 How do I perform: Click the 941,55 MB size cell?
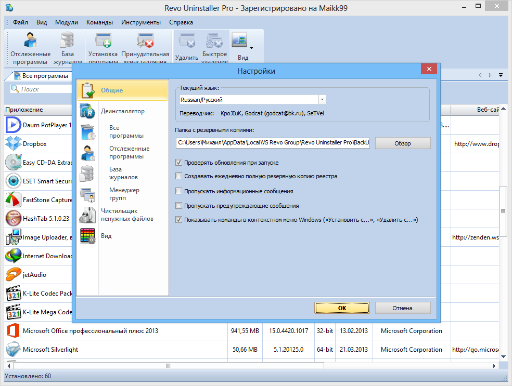245,331
